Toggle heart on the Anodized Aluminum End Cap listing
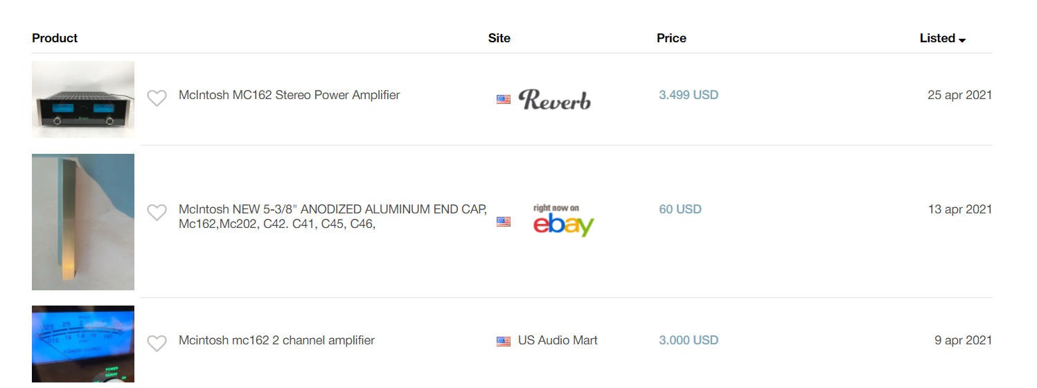 157,212
